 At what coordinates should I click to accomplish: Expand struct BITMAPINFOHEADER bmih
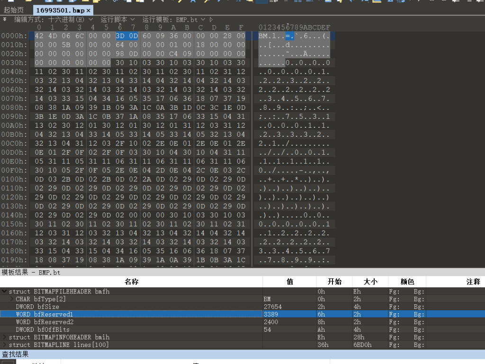4,337
